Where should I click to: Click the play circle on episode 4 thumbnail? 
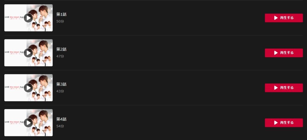28,123
